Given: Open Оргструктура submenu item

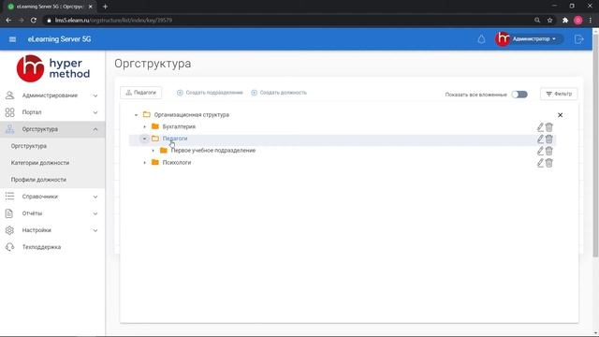Looking at the screenshot, I should click(x=29, y=146).
